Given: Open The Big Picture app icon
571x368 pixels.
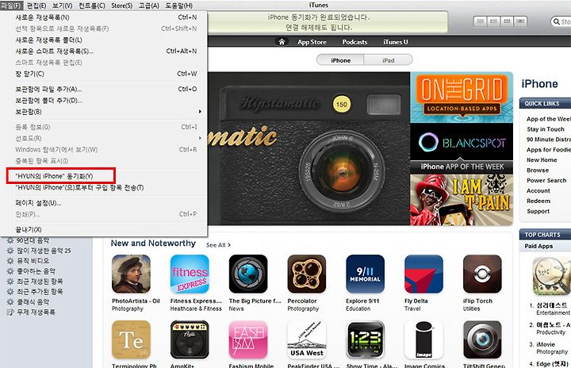Looking at the screenshot, I should click(248, 274).
